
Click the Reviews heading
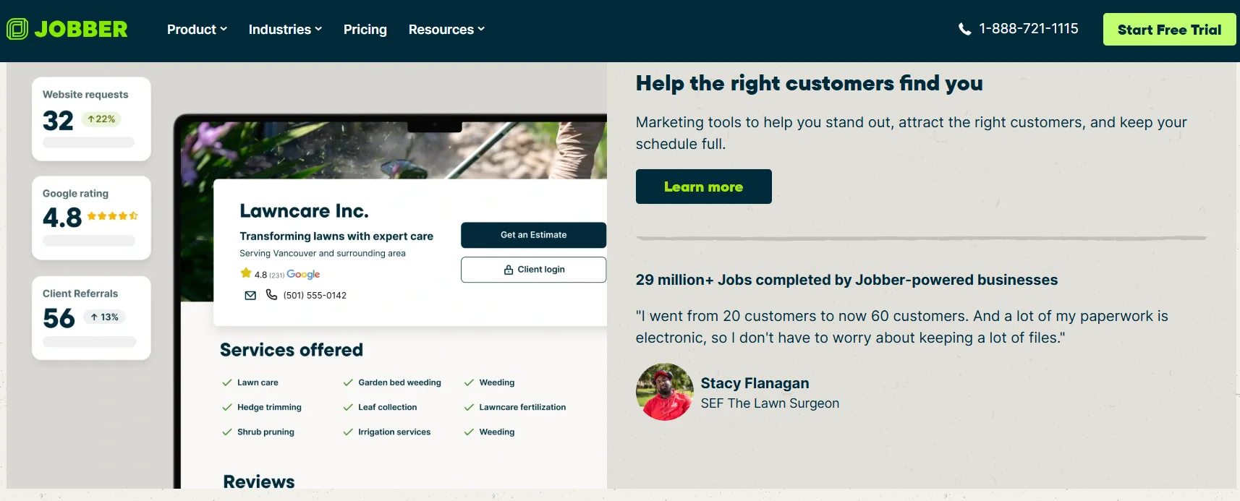click(259, 481)
